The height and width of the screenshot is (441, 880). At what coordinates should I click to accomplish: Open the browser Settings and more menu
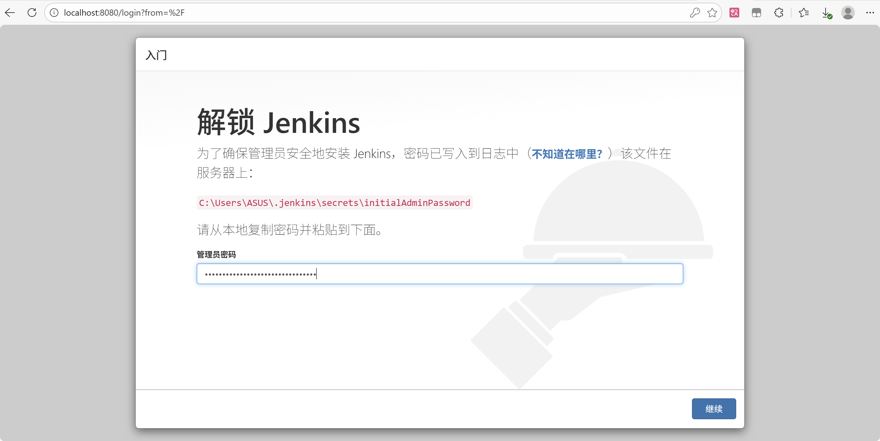click(870, 13)
